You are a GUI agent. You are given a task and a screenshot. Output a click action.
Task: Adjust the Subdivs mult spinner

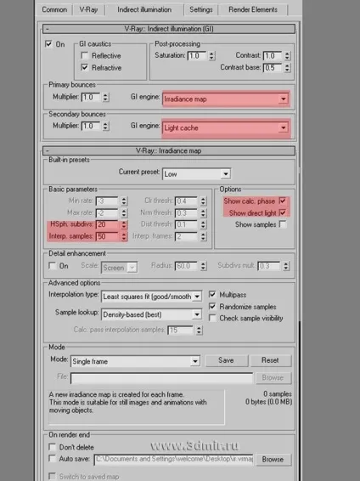[286, 266]
